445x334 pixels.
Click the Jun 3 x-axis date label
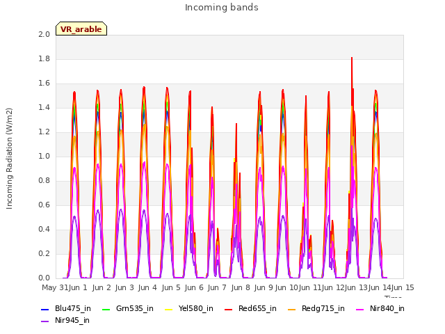tap(124, 287)
